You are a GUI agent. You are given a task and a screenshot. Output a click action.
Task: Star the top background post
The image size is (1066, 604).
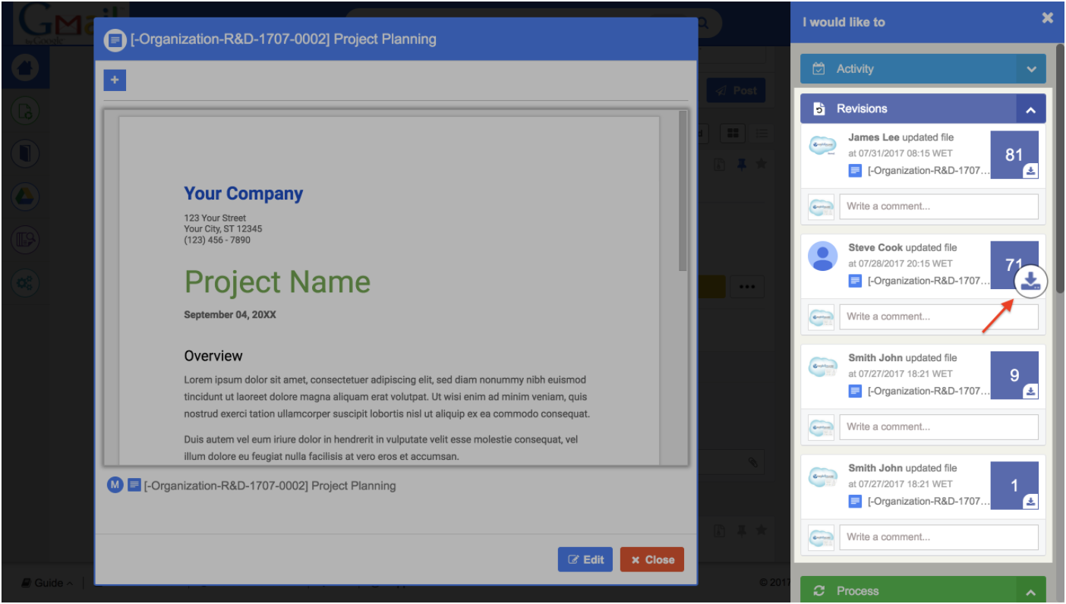(x=761, y=164)
